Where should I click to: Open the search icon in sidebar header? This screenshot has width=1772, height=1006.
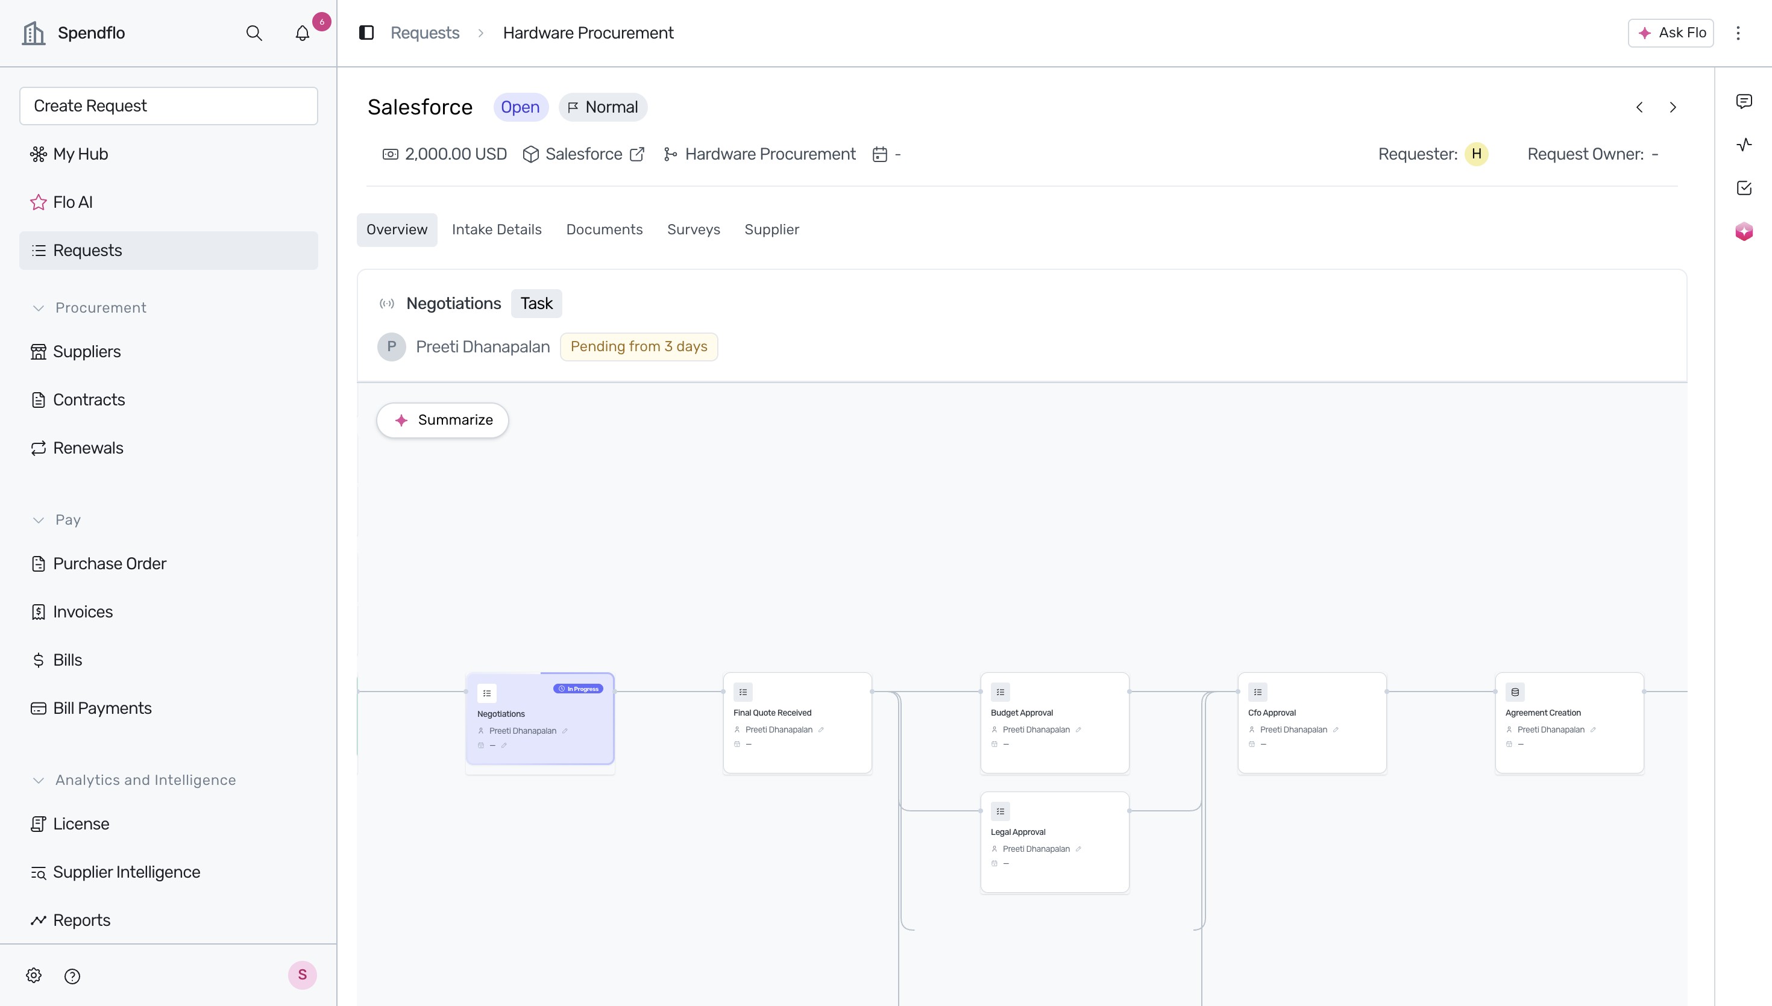254,33
